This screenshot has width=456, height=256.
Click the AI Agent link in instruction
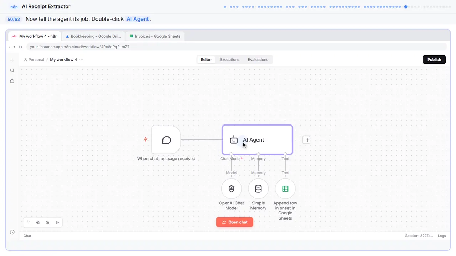[x=138, y=19]
